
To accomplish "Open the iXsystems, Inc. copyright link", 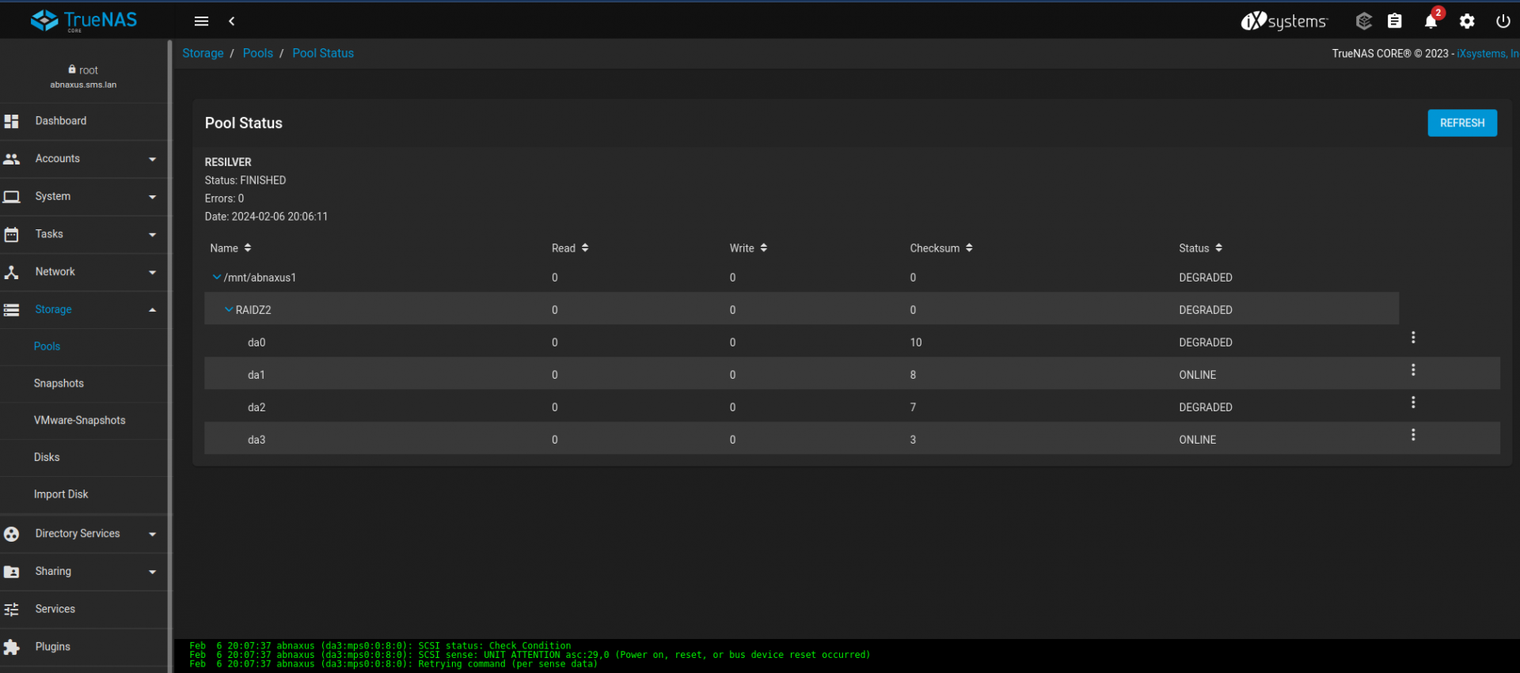I will tap(1488, 54).
